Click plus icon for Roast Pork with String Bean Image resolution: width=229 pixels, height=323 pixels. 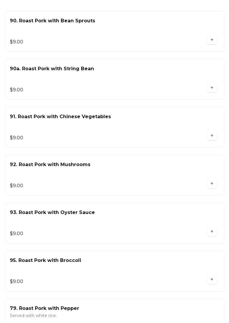tap(212, 88)
